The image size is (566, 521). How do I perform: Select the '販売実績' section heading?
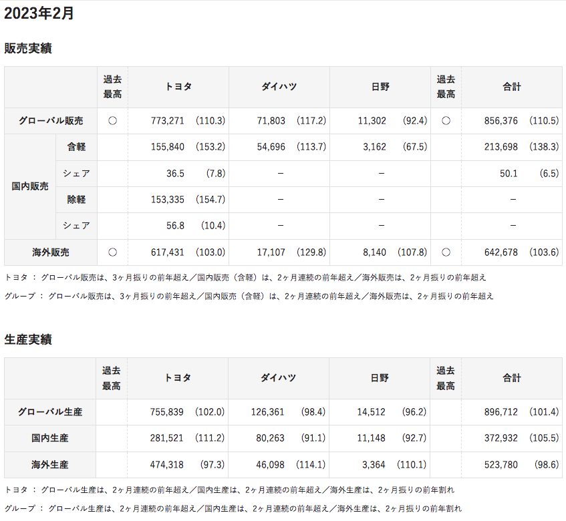pyautogui.click(x=28, y=48)
